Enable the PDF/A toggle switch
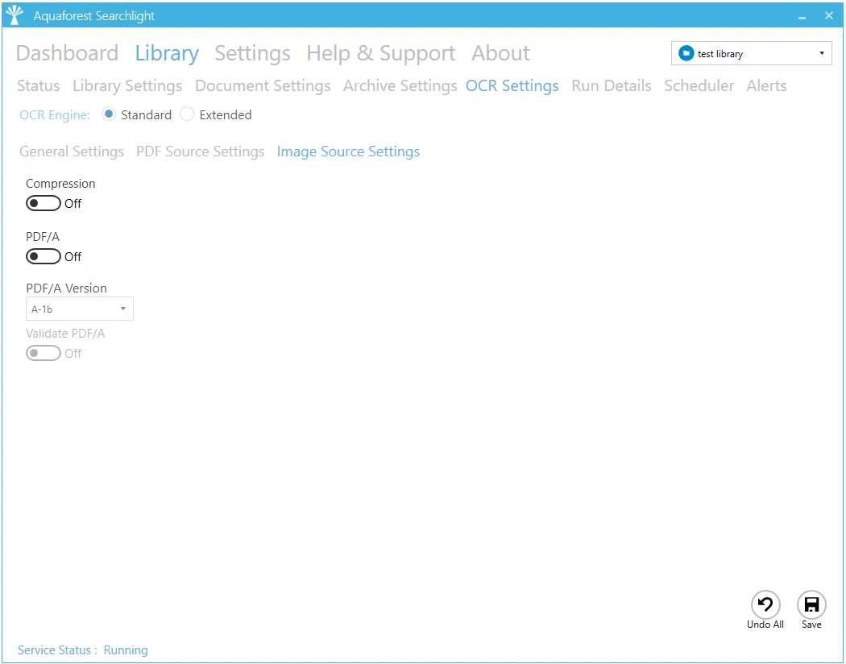 (44, 257)
